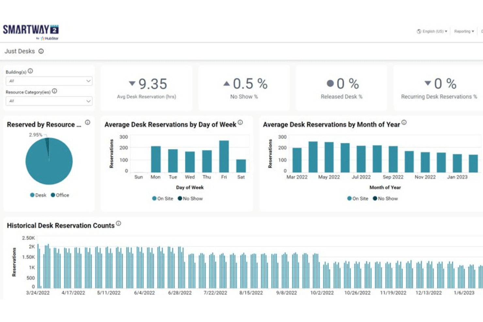Click circle indicator on Released Desk %
483x322 pixels.
coord(330,84)
